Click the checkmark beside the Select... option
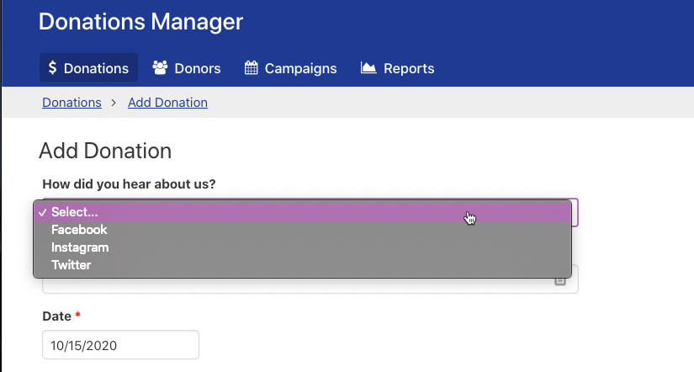Viewport: 694px width, 372px height. point(42,212)
